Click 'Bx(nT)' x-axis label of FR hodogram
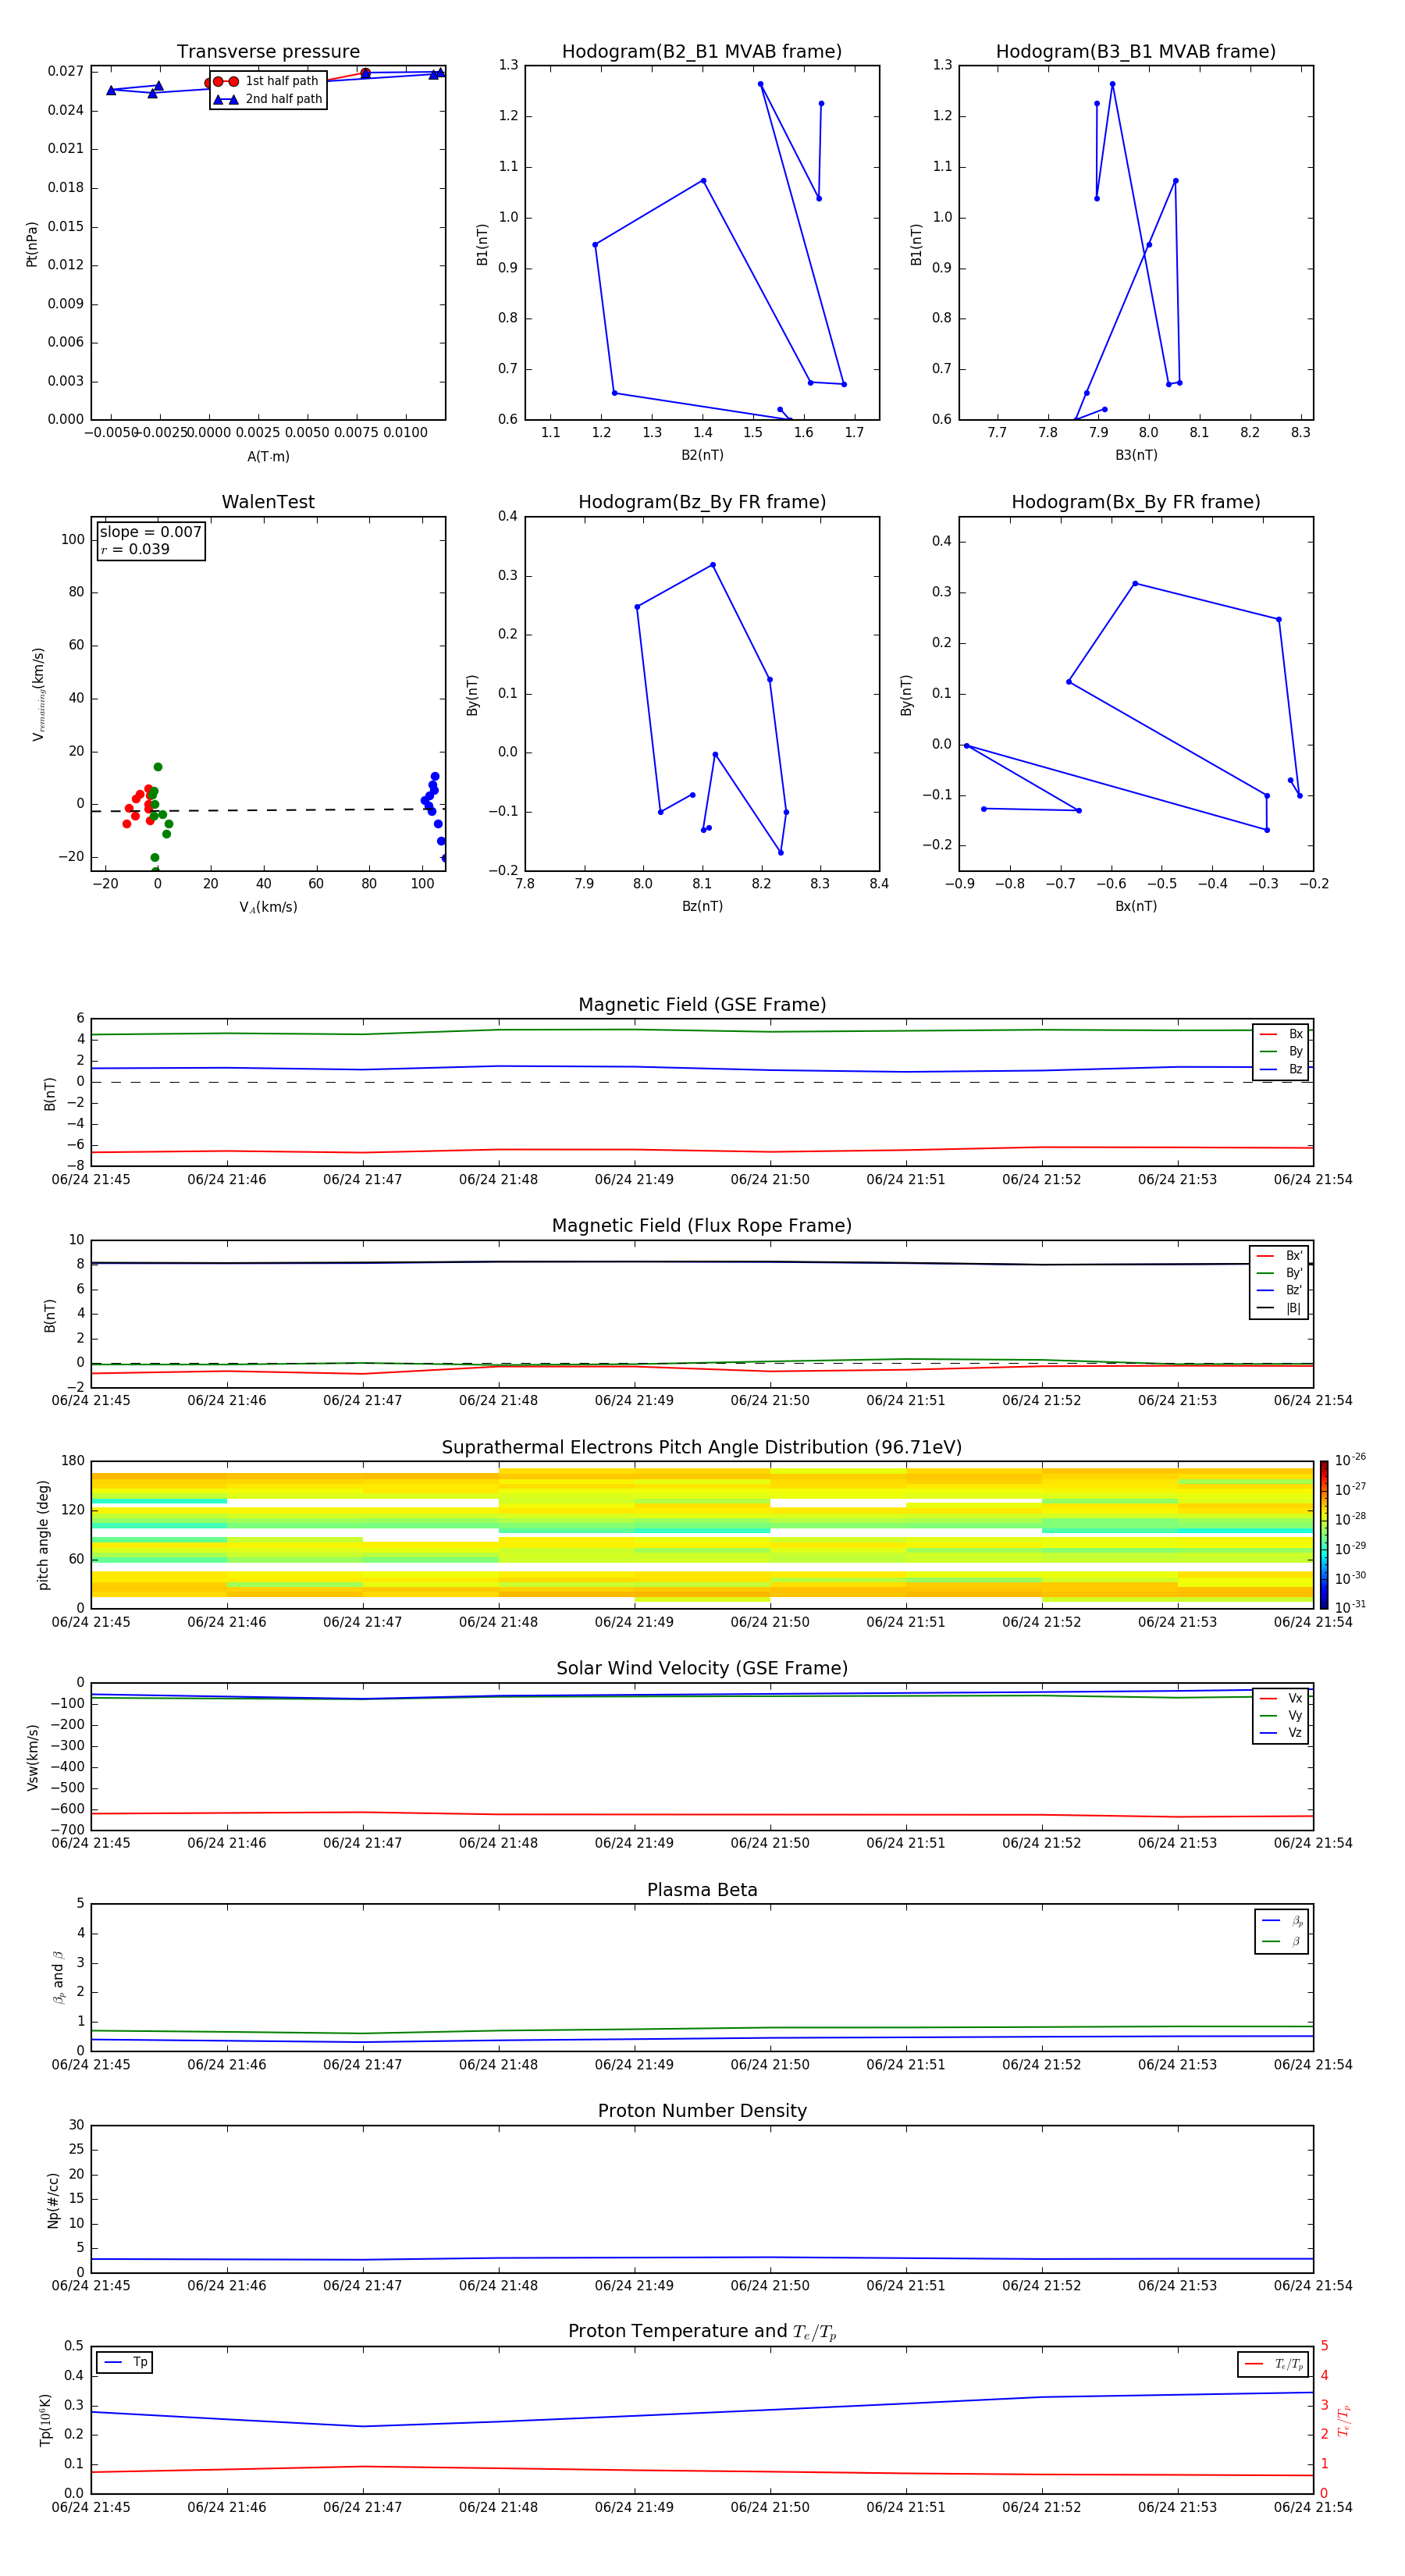This screenshot has height=2576, width=1405. click(x=1136, y=906)
